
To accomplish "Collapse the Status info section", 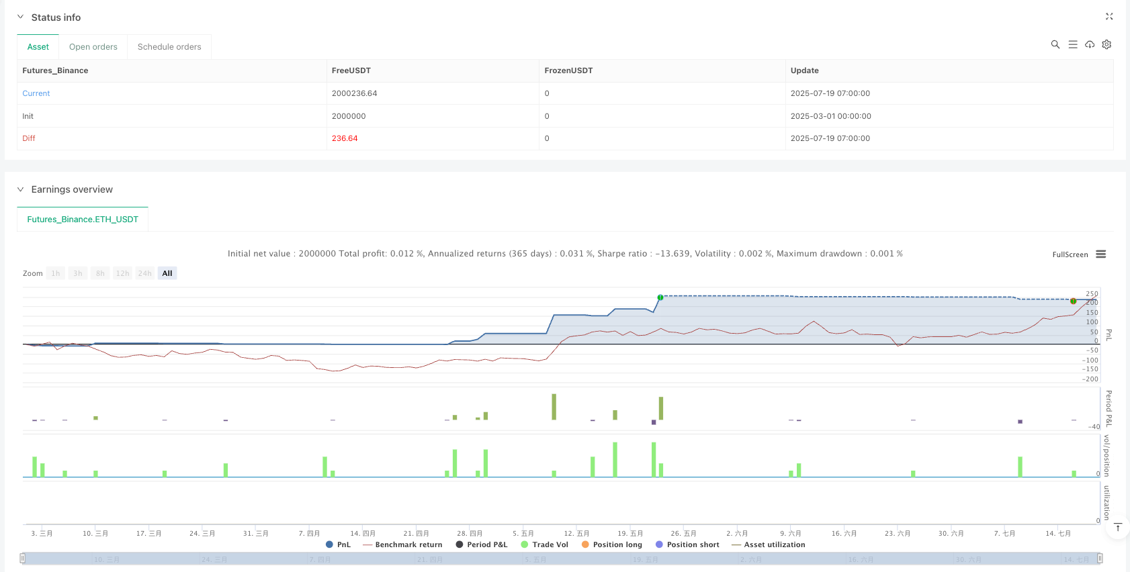I will click(x=20, y=17).
